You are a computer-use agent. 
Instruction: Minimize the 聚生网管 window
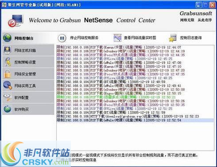199,5
